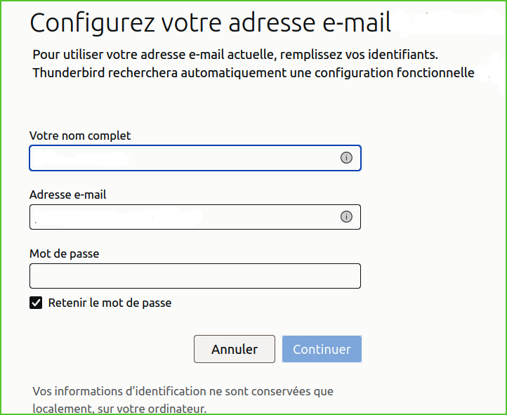
Task: Click the word 'Thunderbird' in the description
Action: (69, 73)
